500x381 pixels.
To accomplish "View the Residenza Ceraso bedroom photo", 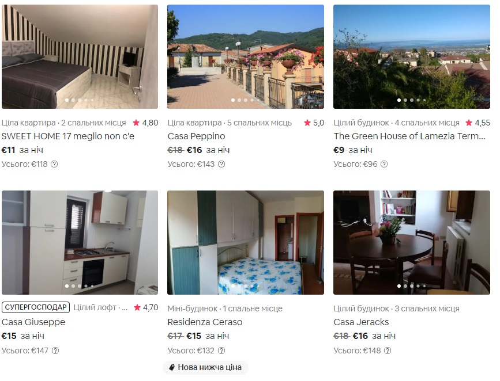I will pyautogui.click(x=246, y=242).
